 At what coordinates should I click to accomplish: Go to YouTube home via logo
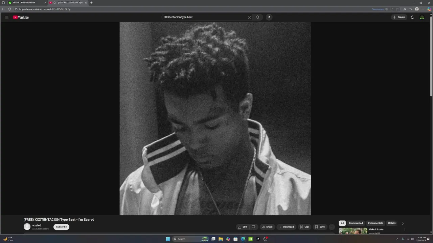coord(21,17)
